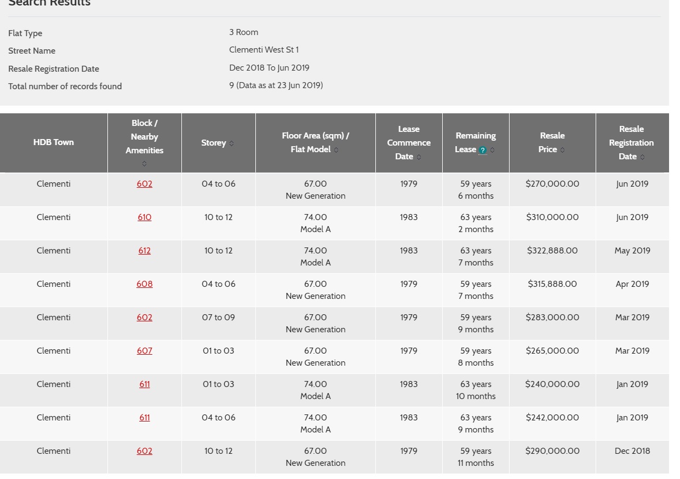Select the block 607 link
This screenshot has width=680, height=479.
[145, 351]
